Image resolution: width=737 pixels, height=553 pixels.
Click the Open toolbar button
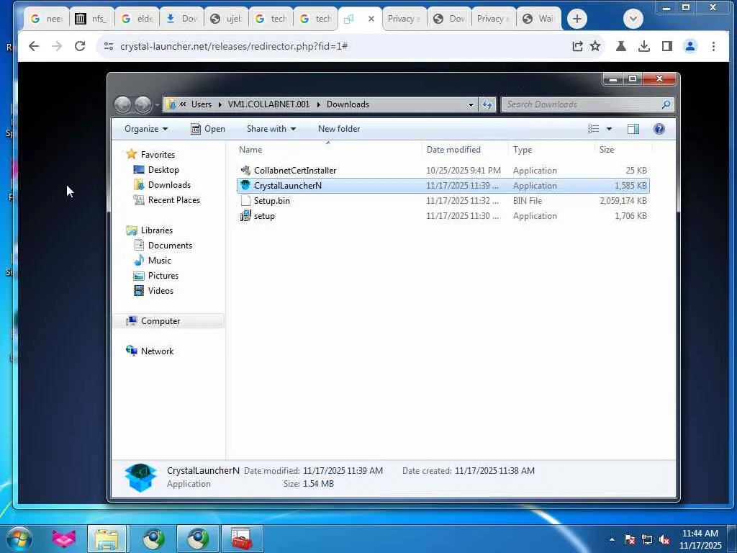(x=208, y=129)
